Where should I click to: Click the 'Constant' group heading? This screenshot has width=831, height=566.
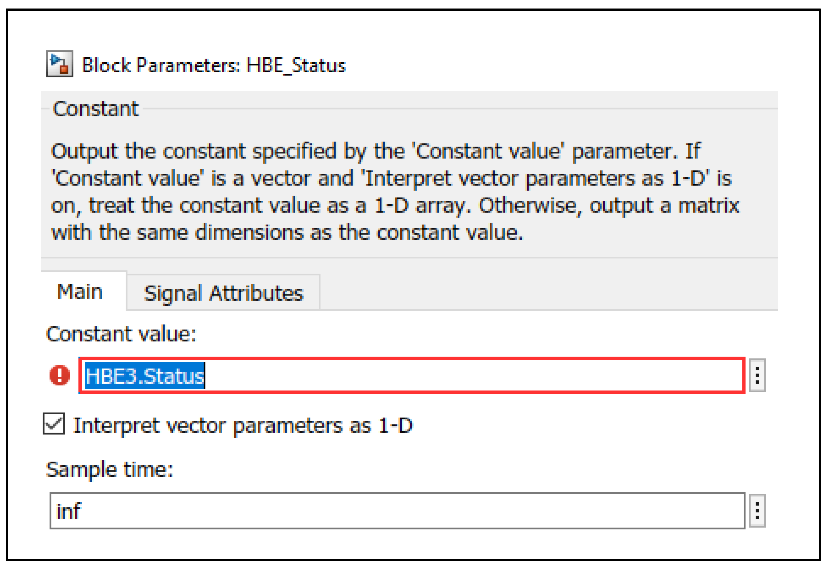[x=96, y=109]
